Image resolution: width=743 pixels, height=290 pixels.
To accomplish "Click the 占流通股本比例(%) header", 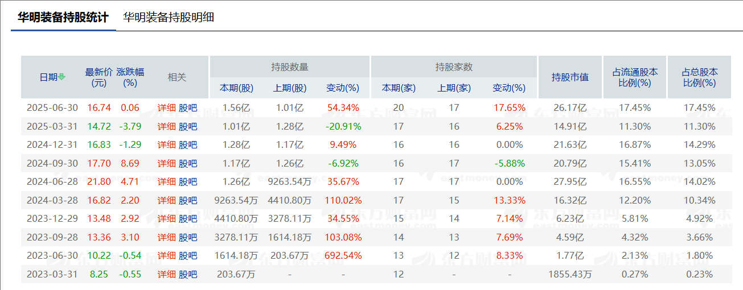I will 635,77.
